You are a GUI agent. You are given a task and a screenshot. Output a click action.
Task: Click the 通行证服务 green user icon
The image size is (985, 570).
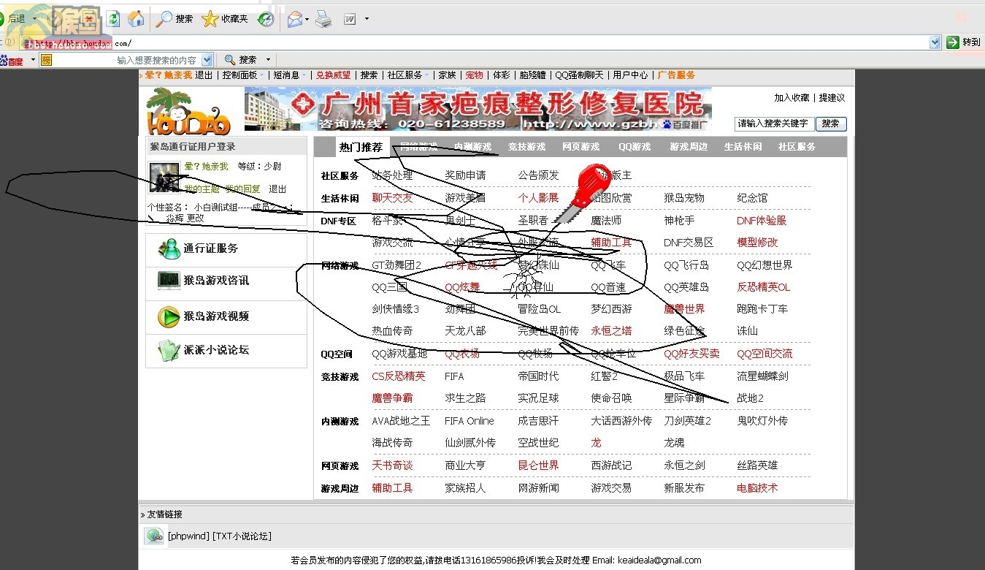pos(169,248)
